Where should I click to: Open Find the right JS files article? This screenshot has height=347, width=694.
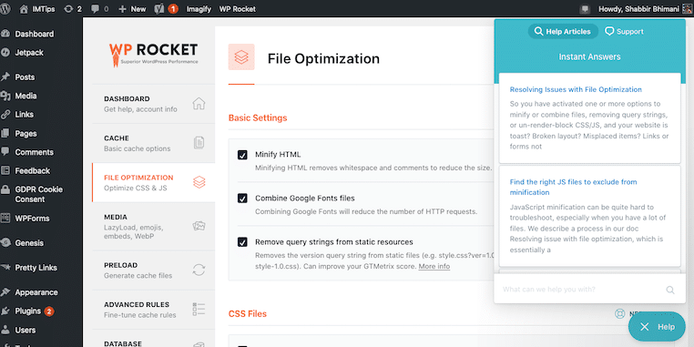coord(573,187)
